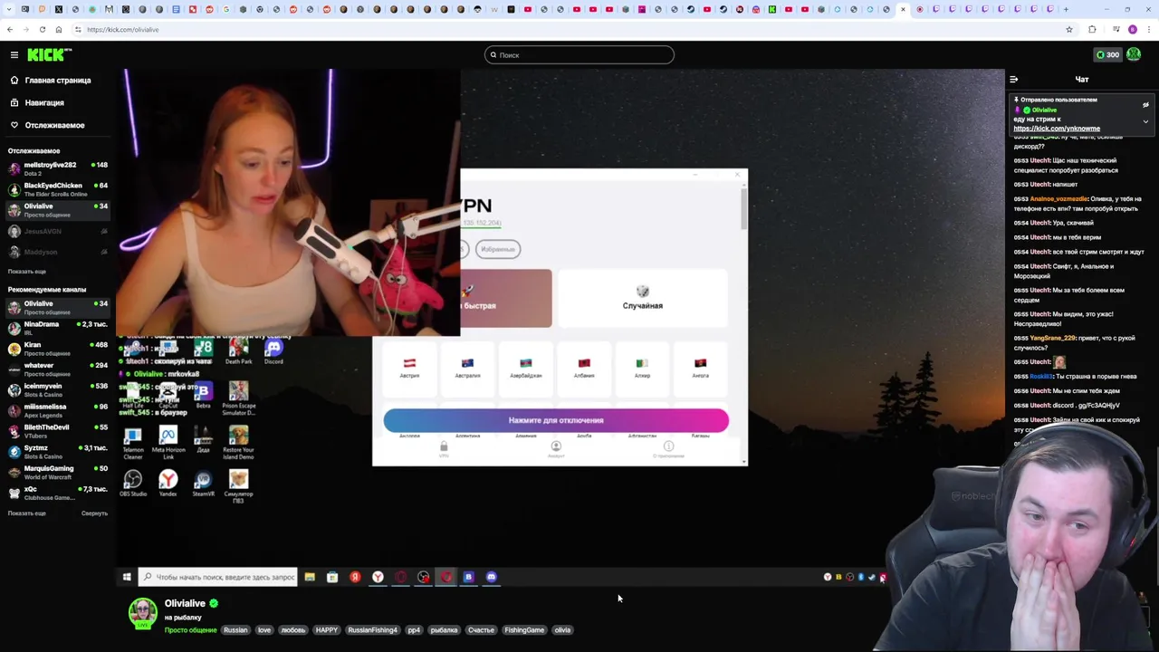1159x652 pixels.
Task: Open whatever recommended channel
Action: pos(57,369)
